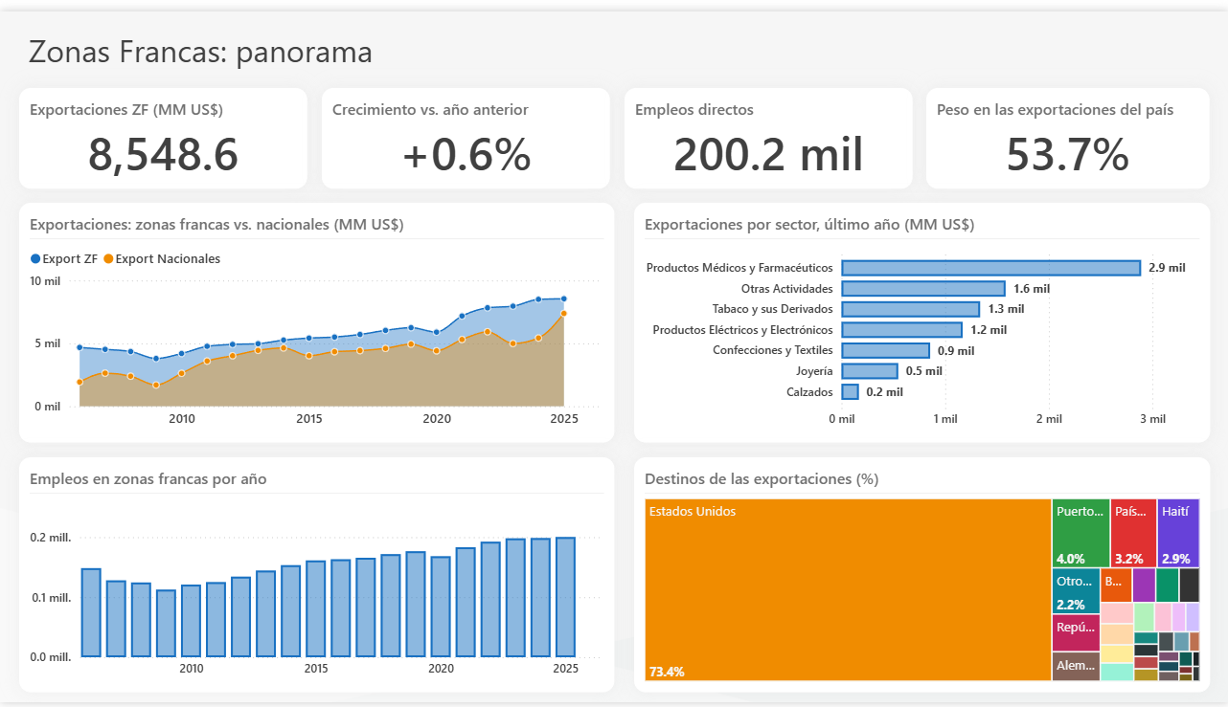Click the 53.7% export share value

click(1067, 155)
